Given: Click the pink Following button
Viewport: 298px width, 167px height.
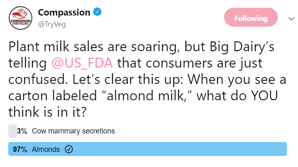Looking at the screenshot, I should (251, 17).
